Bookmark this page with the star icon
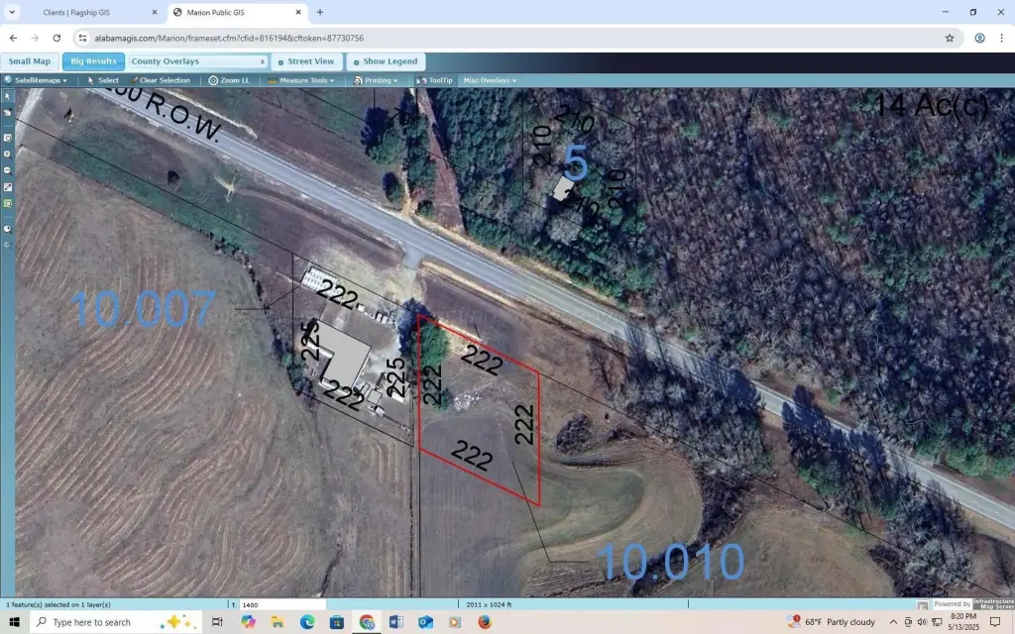The image size is (1015, 634). pyautogui.click(x=950, y=38)
